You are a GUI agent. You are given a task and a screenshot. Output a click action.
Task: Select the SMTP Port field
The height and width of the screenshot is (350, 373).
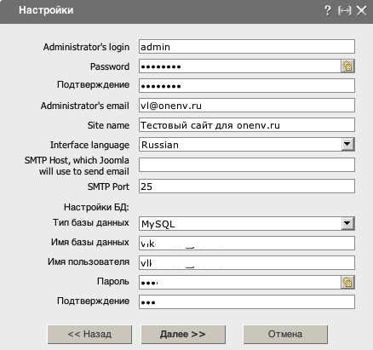coord(247,186)
